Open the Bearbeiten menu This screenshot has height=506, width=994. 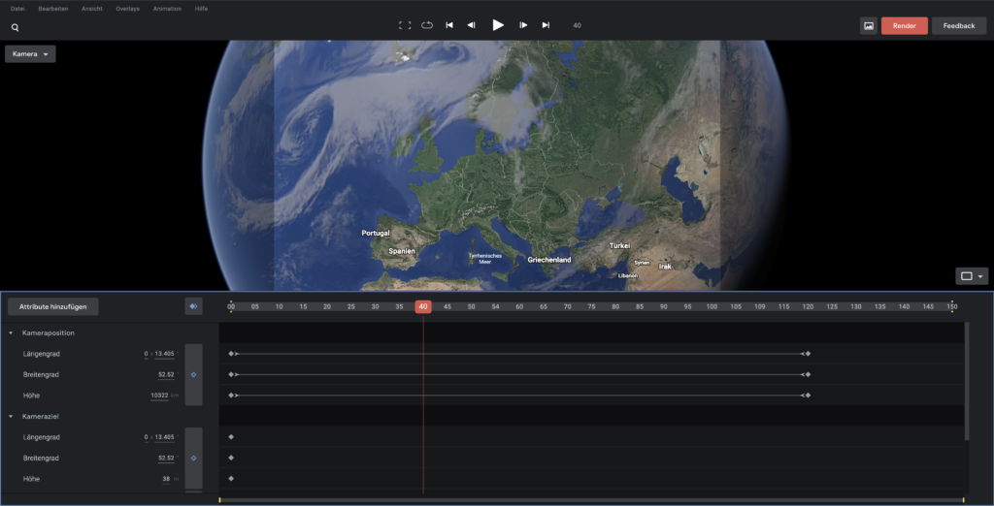(x=53, y=9)
